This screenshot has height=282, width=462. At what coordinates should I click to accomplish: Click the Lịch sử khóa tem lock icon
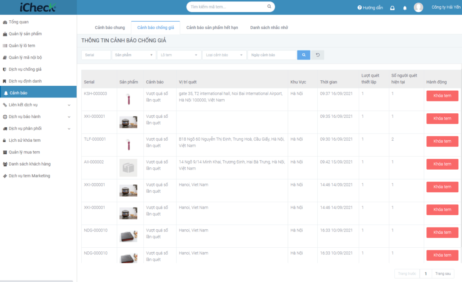click(x=5, y=141)
